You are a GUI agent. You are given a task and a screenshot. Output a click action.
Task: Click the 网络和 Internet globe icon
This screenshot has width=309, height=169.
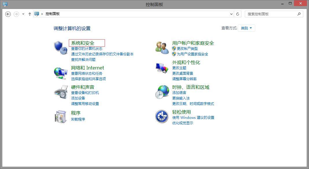(x=60, y=72)
